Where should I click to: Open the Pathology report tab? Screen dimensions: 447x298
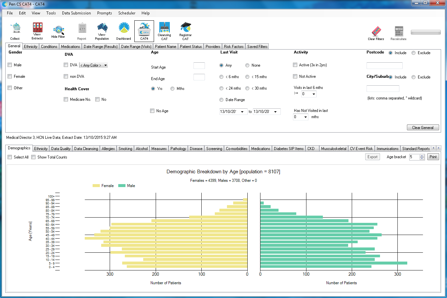pos(178,149)
